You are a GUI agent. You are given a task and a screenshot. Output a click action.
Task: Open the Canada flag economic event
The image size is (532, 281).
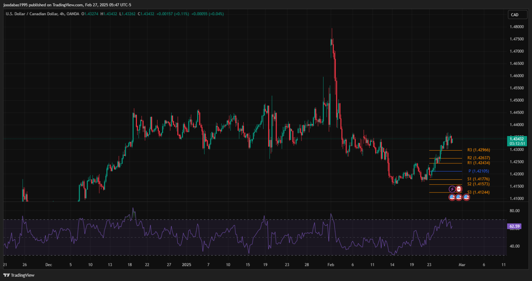point(459,189)
